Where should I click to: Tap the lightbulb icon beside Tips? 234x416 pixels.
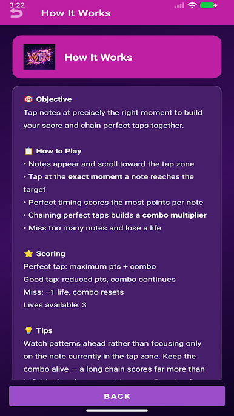point(28,331)
